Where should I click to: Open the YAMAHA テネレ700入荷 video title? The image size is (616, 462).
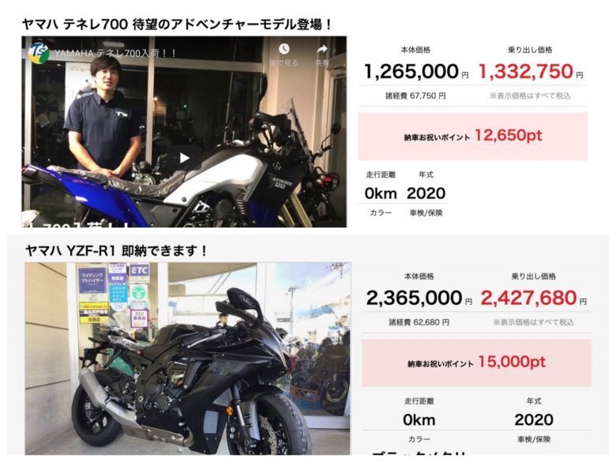116,54
